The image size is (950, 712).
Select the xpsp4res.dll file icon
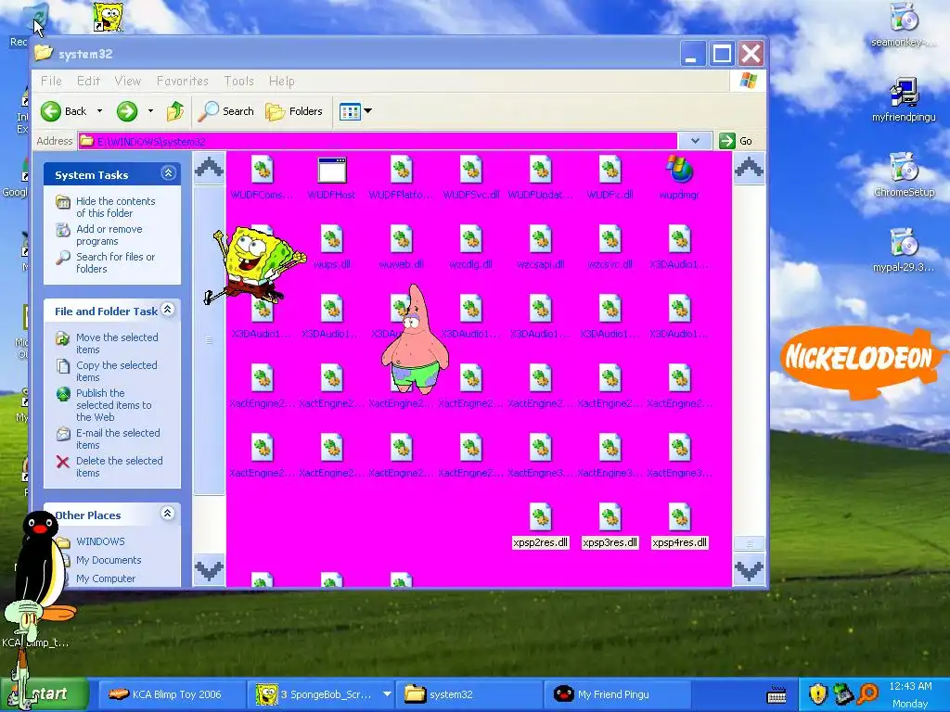pyautogui.click(x=680, y=517)
